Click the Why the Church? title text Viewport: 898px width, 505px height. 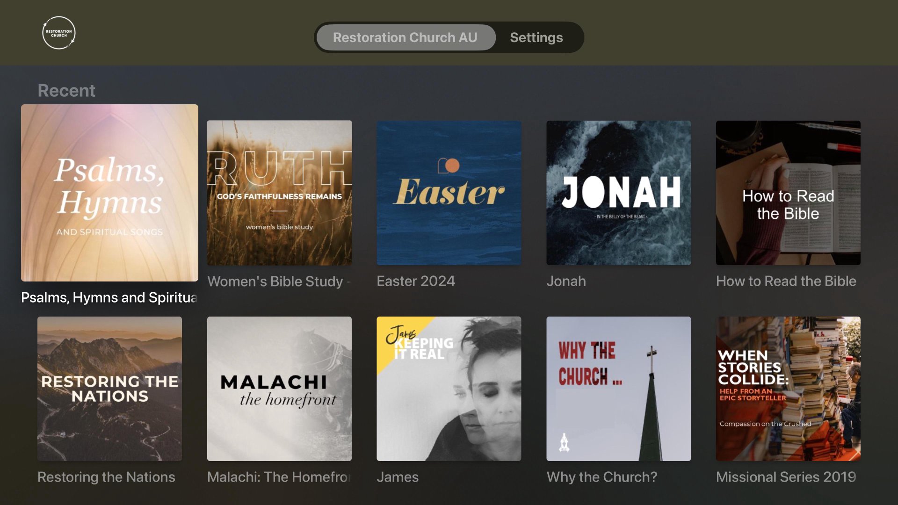[602, 477]
